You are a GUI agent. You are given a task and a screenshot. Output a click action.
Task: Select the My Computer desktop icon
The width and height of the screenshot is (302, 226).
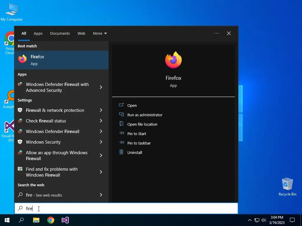coord(12,12)
